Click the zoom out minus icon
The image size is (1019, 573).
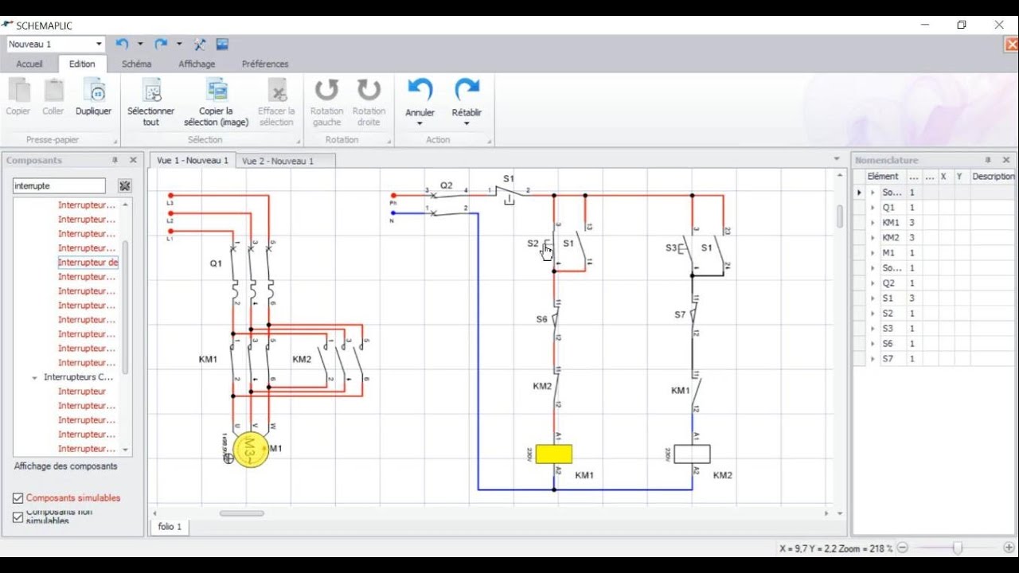903,548
